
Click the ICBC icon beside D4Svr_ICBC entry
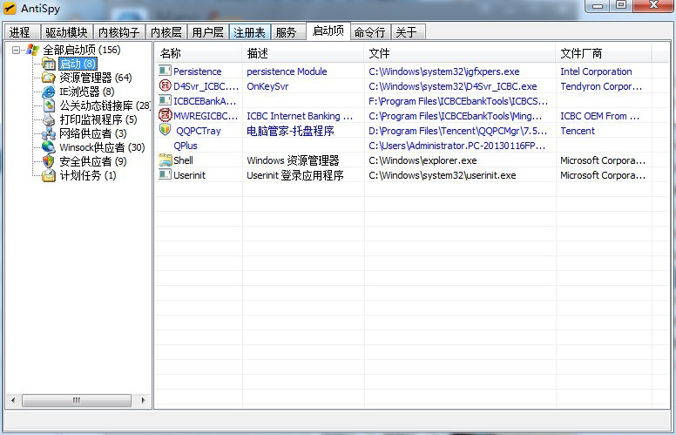point(166,86)
